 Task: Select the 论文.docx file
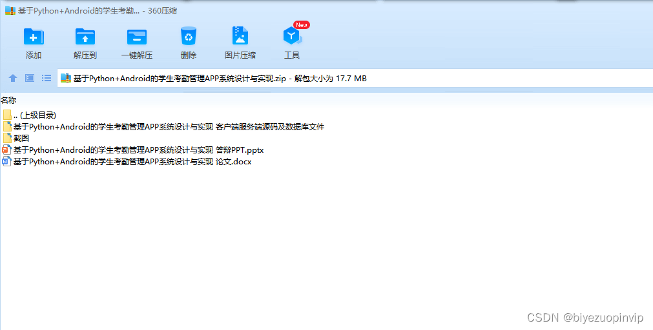coord(127,162)
